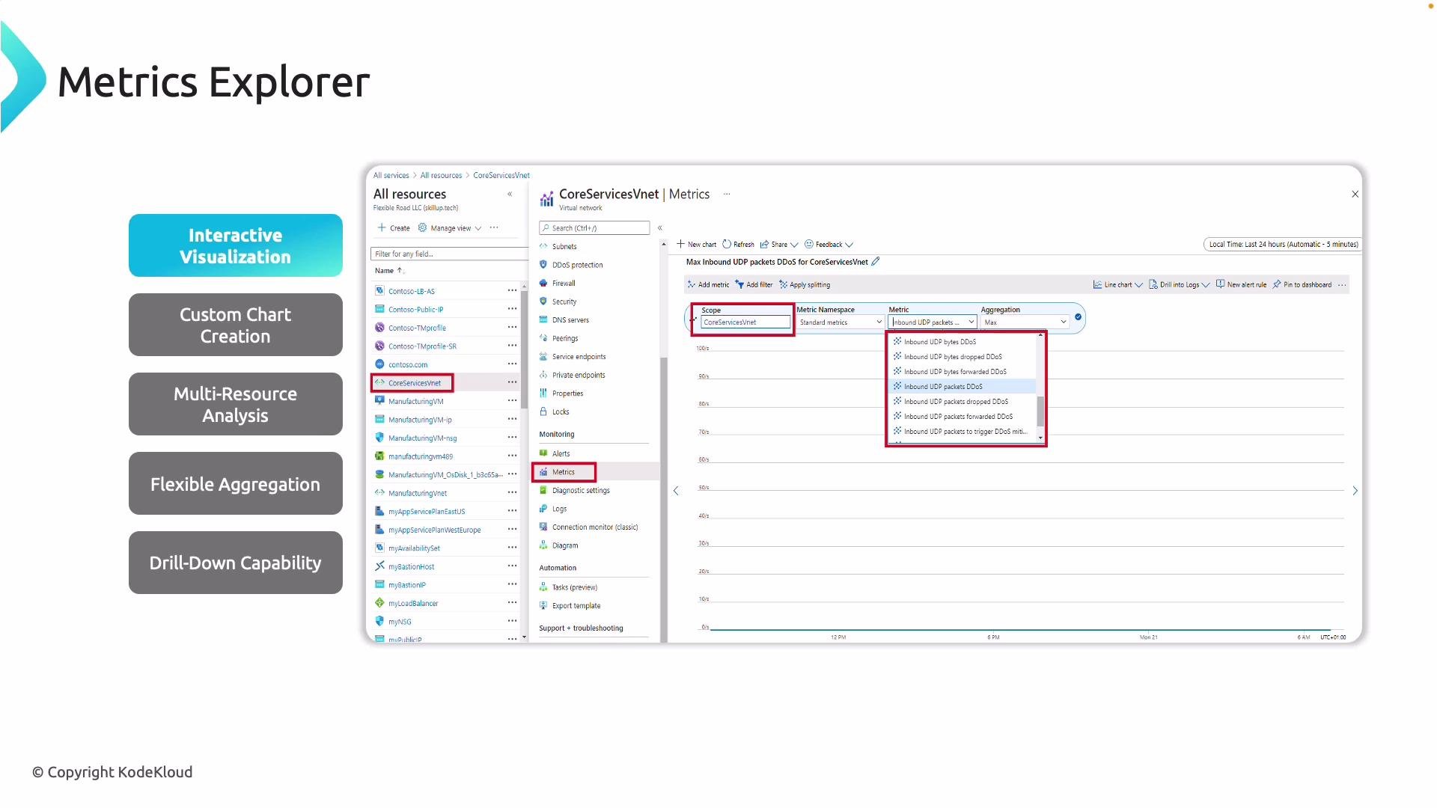Click the Contoso-TMprofile icon

click(379, 328)
